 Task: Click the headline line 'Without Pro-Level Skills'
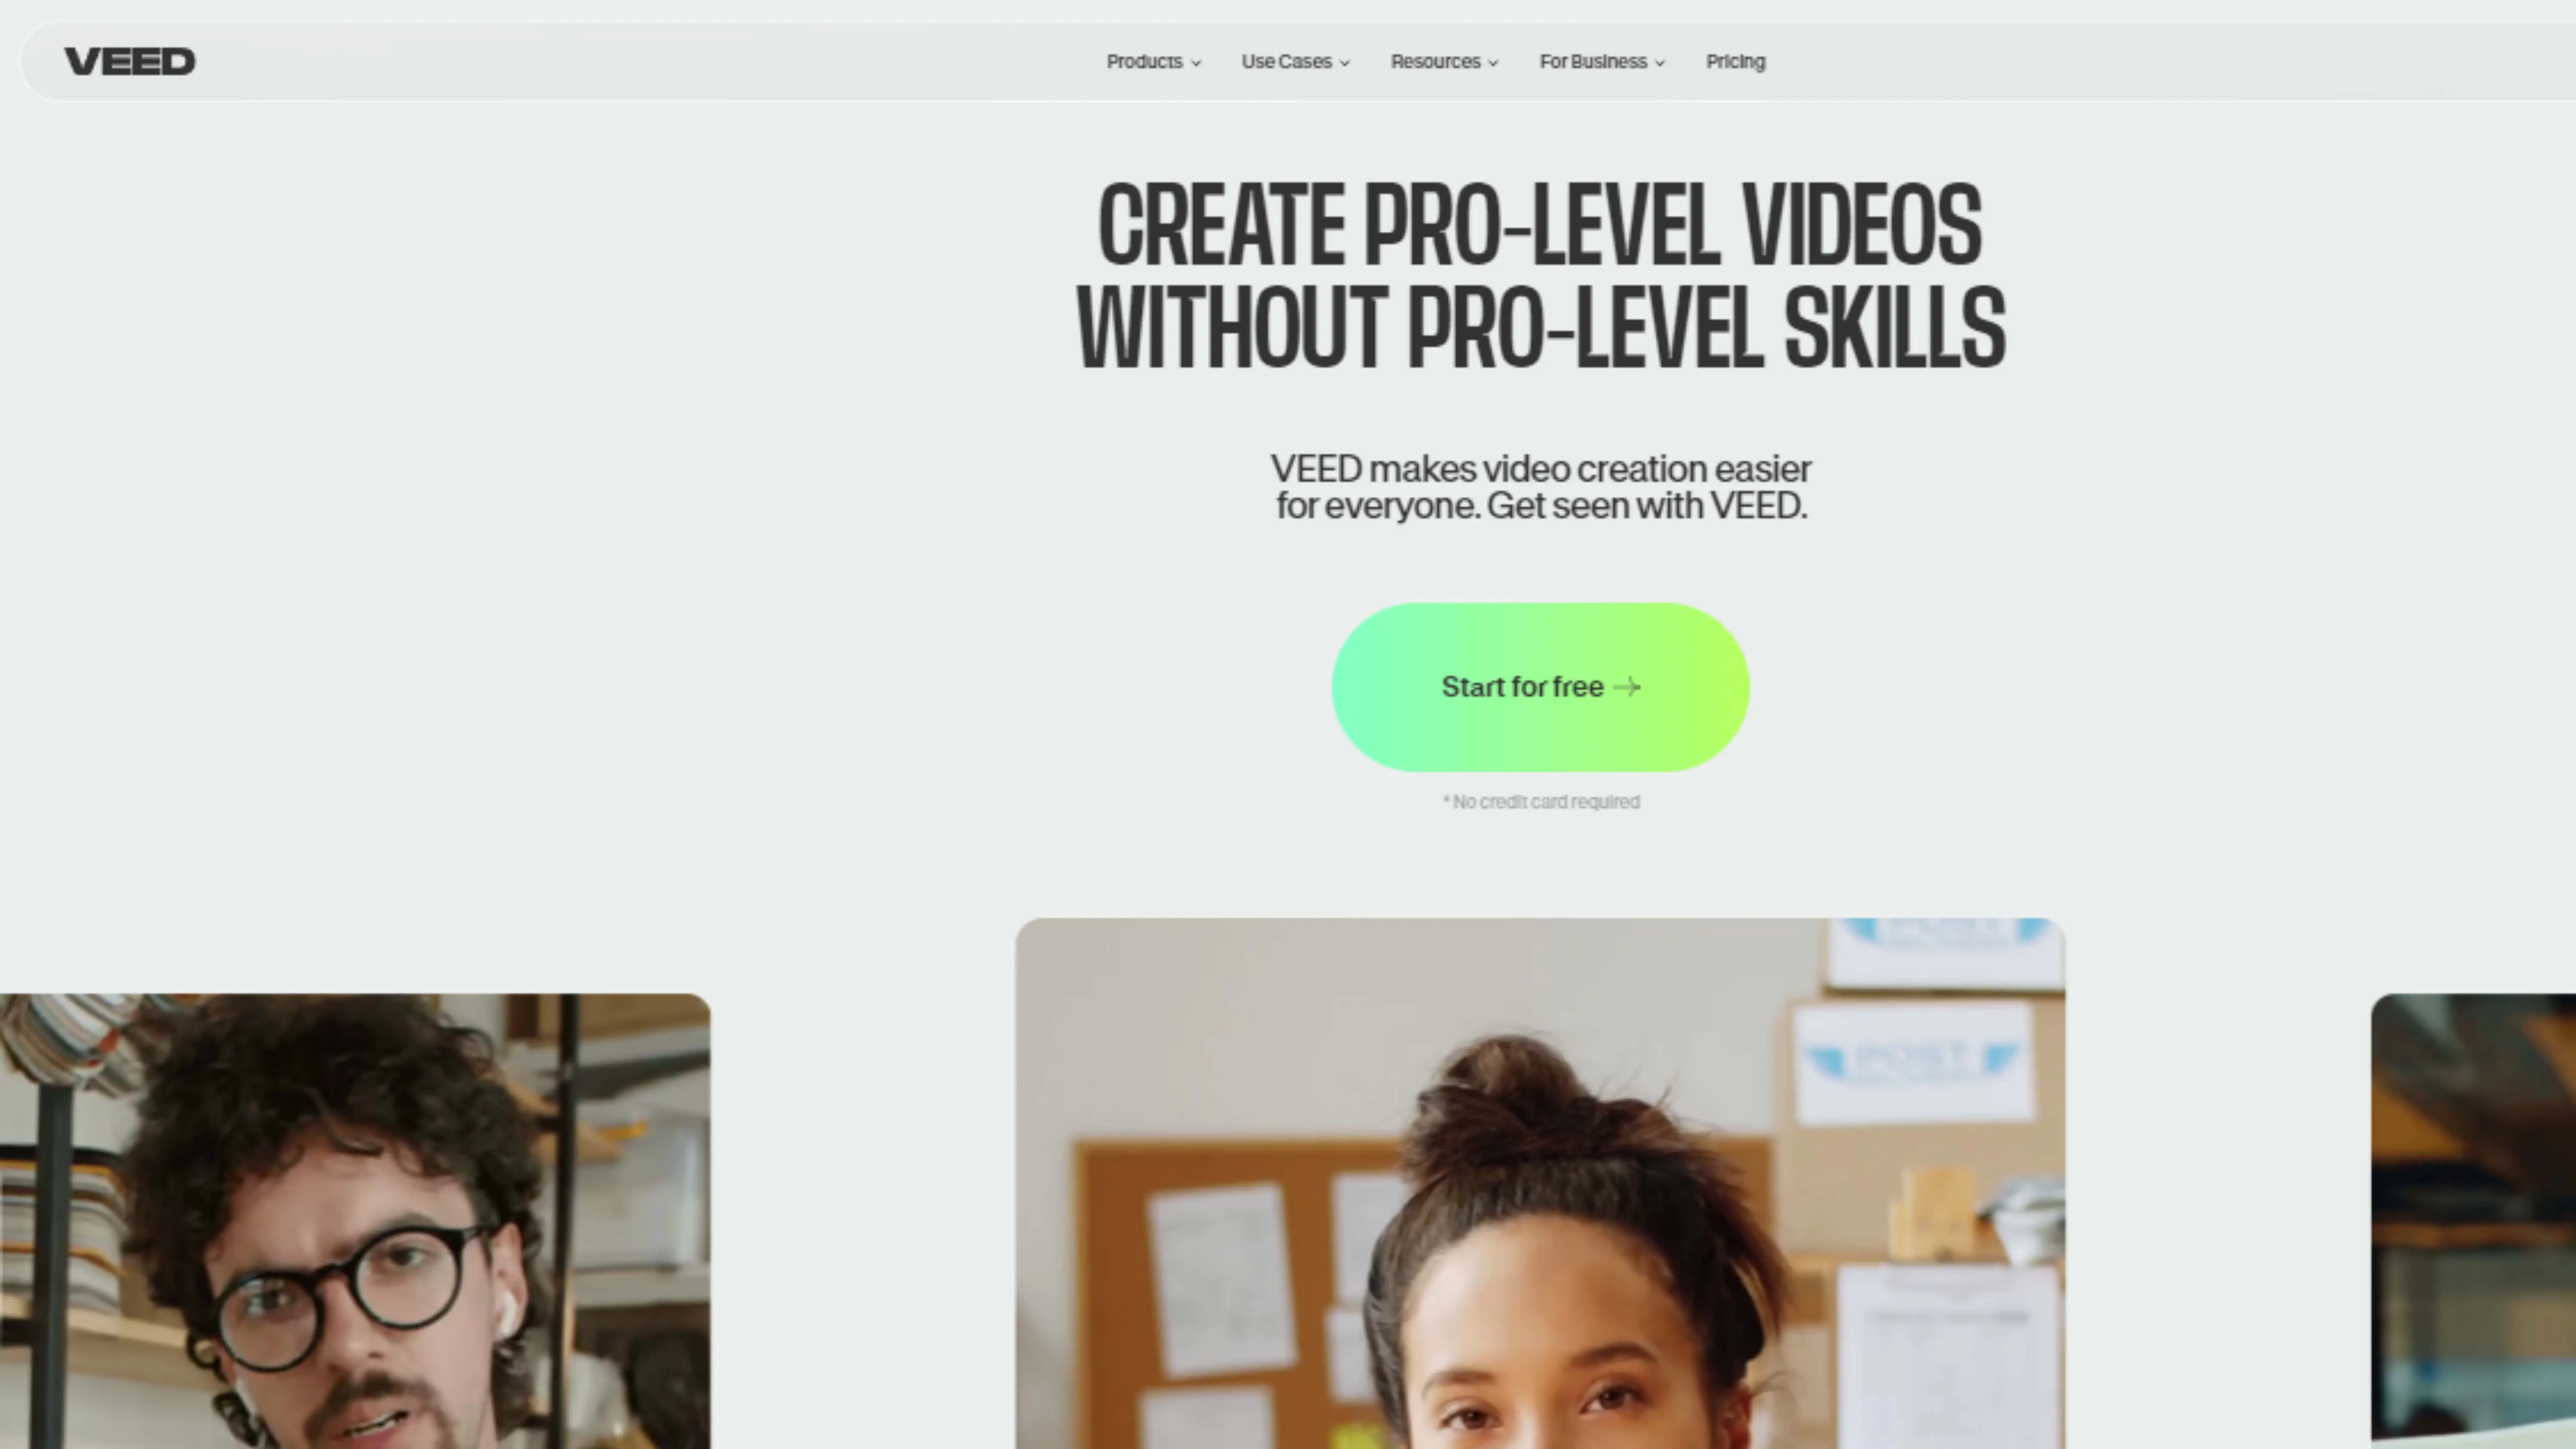[1540, 328]
